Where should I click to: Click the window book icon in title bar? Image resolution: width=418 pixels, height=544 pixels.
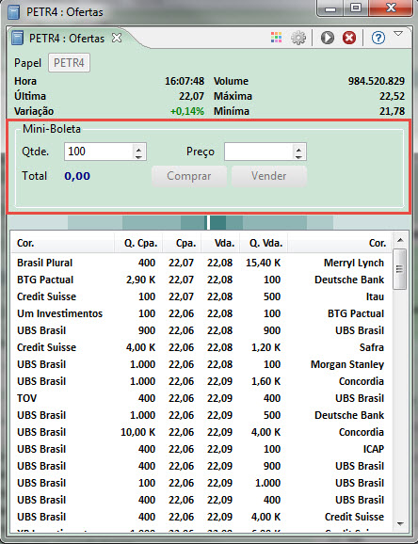(x=14, y=12)
